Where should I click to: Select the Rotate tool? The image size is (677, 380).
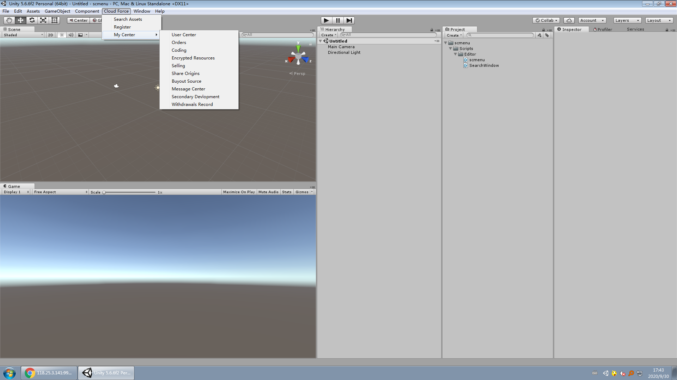(32, 20)
